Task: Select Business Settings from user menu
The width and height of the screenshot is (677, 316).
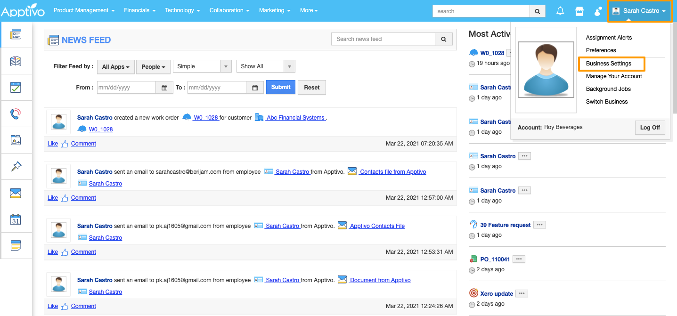Action: point(608,64)
